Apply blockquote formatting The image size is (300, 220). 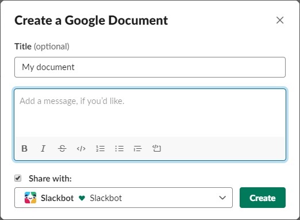(137, 149)
